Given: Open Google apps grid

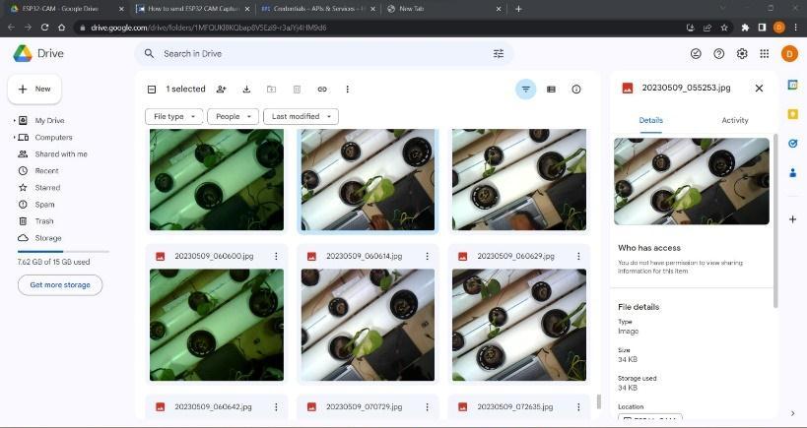Looking at the screenshot, I should 765,53.
